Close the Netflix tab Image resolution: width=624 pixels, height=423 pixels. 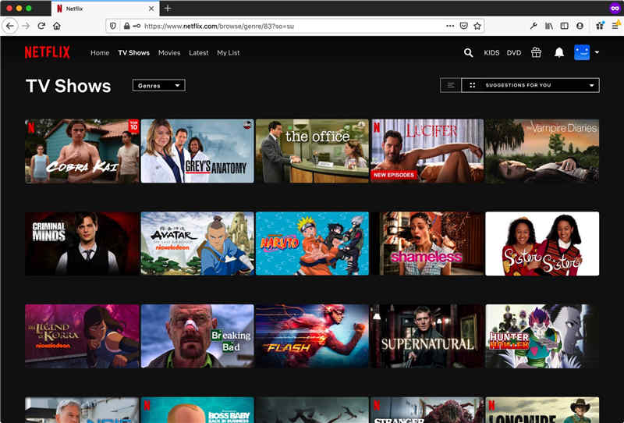click(151, 9)
